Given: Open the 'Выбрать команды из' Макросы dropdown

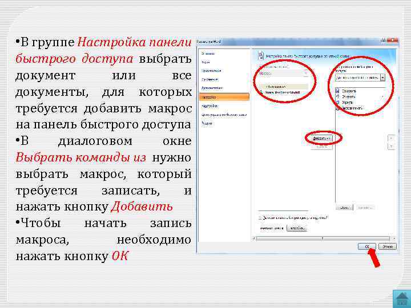Looking at the screenshot, I should pos(284,74).
